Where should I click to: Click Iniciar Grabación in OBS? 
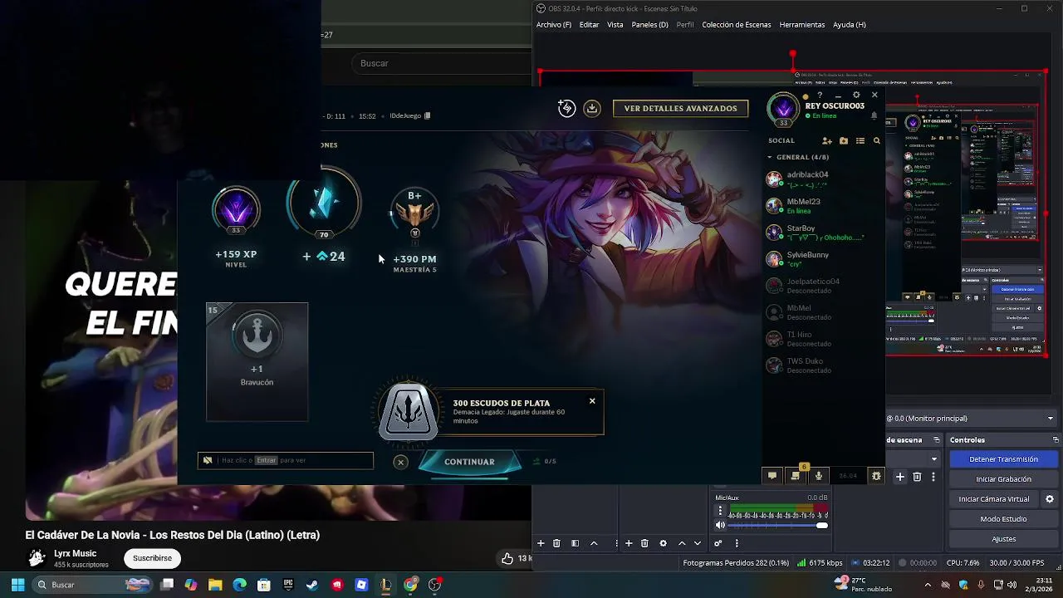pyautogui.click(x=1003, y=479)
